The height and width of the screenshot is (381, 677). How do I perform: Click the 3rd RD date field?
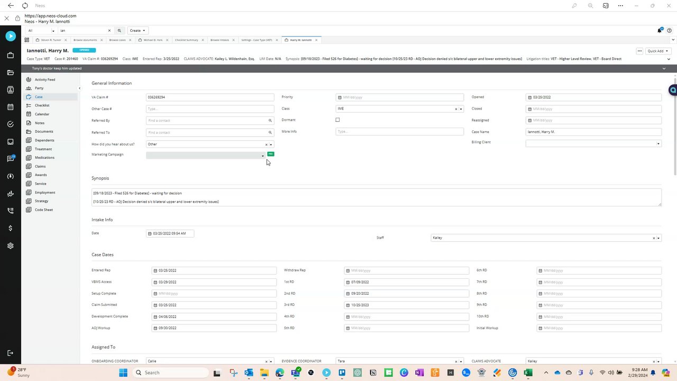click(x=406, y=305)
